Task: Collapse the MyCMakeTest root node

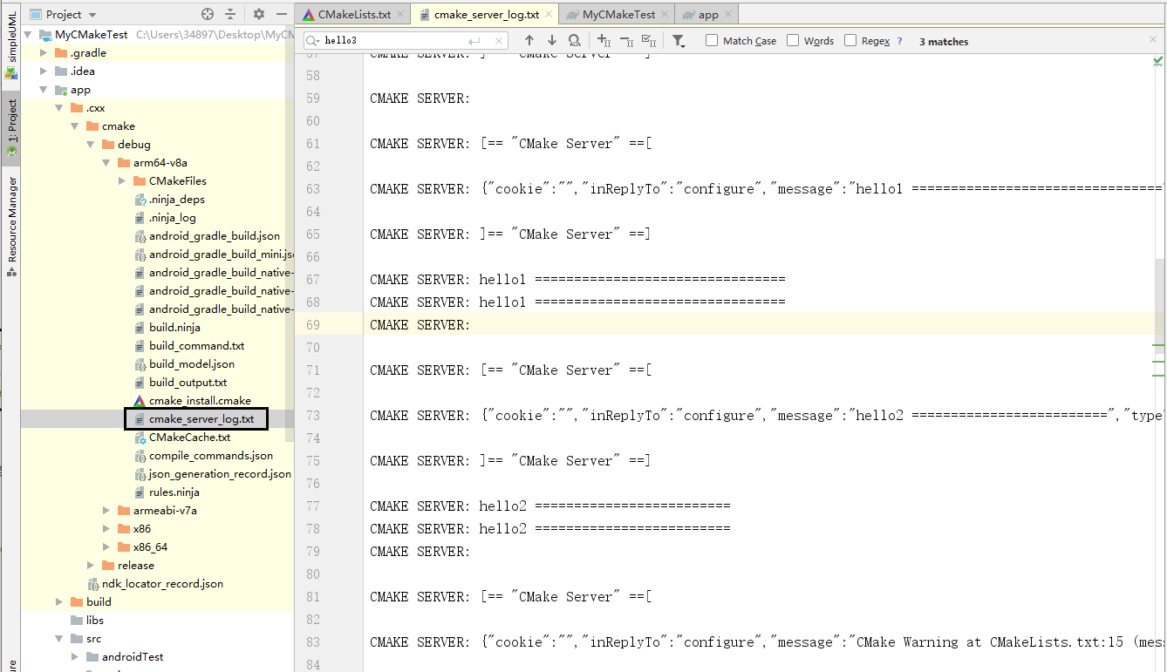Action: pos(27,35)
